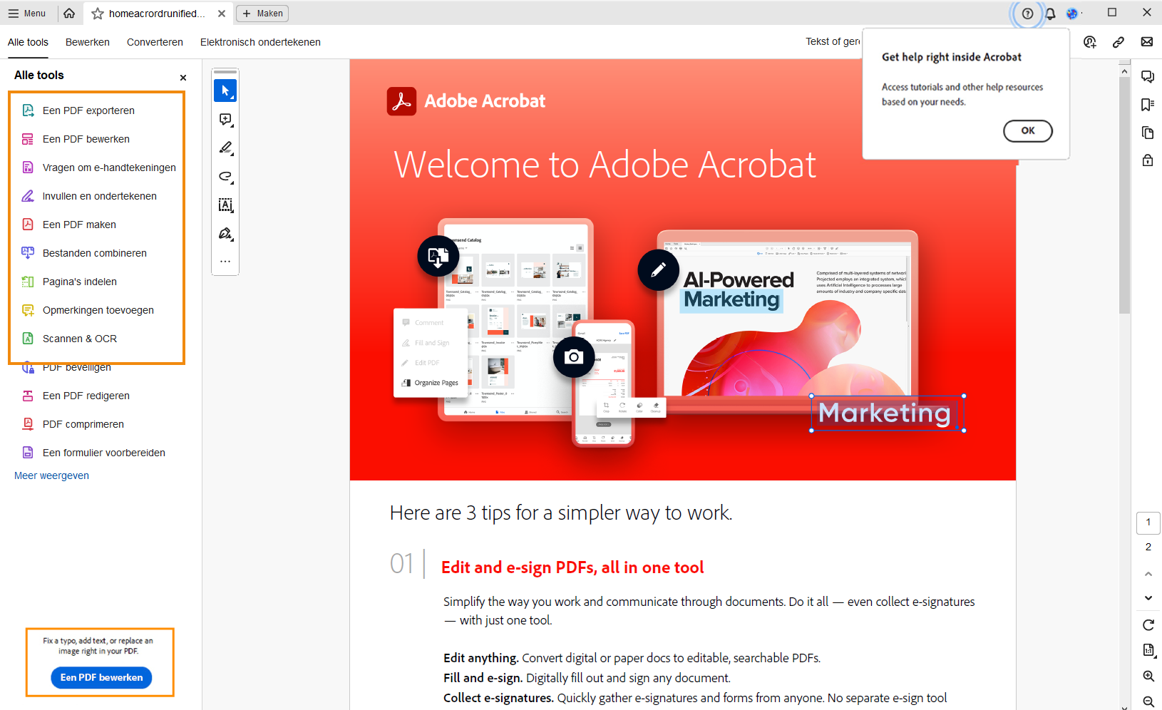Open the Menu hamburger button
1162x710 pixels.
pyautogui.click(x=27, y=14)
